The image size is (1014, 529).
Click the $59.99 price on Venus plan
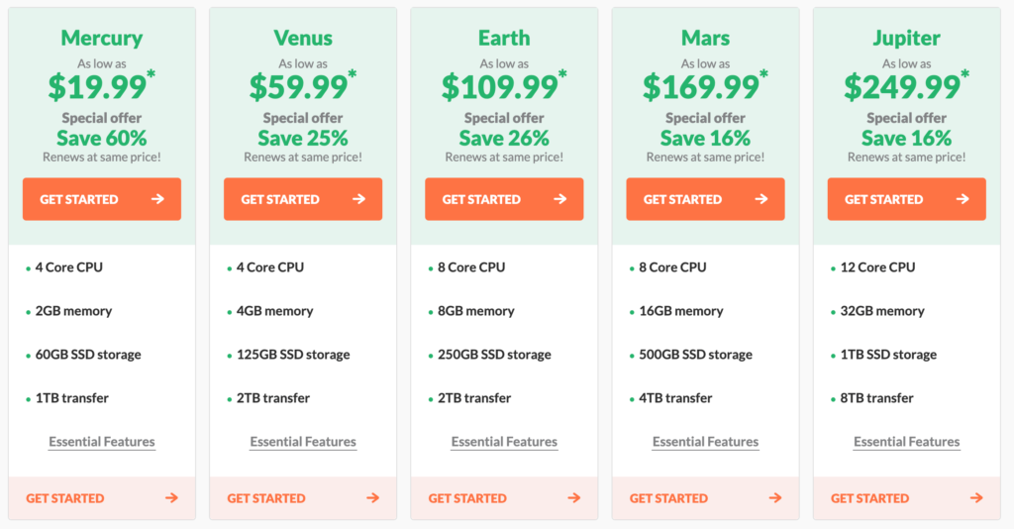tap(299, 86)
